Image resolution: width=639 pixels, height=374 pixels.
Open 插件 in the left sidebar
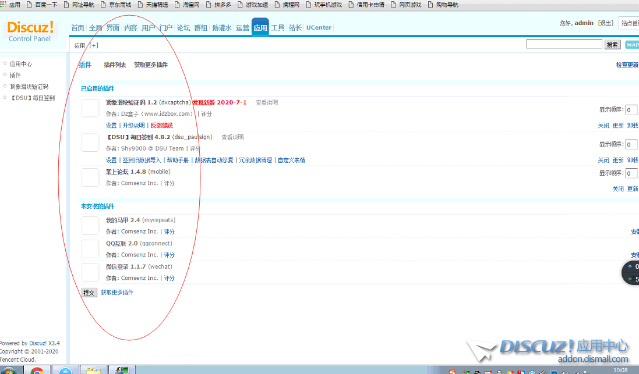click(x=15, y=75)
